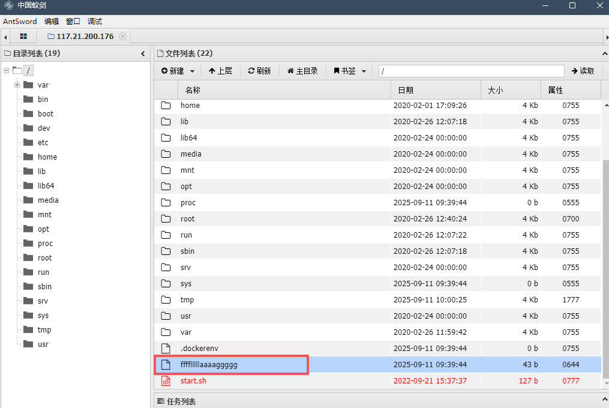Click the home grid icon tab
609x408 pixels.
point(23,37)
